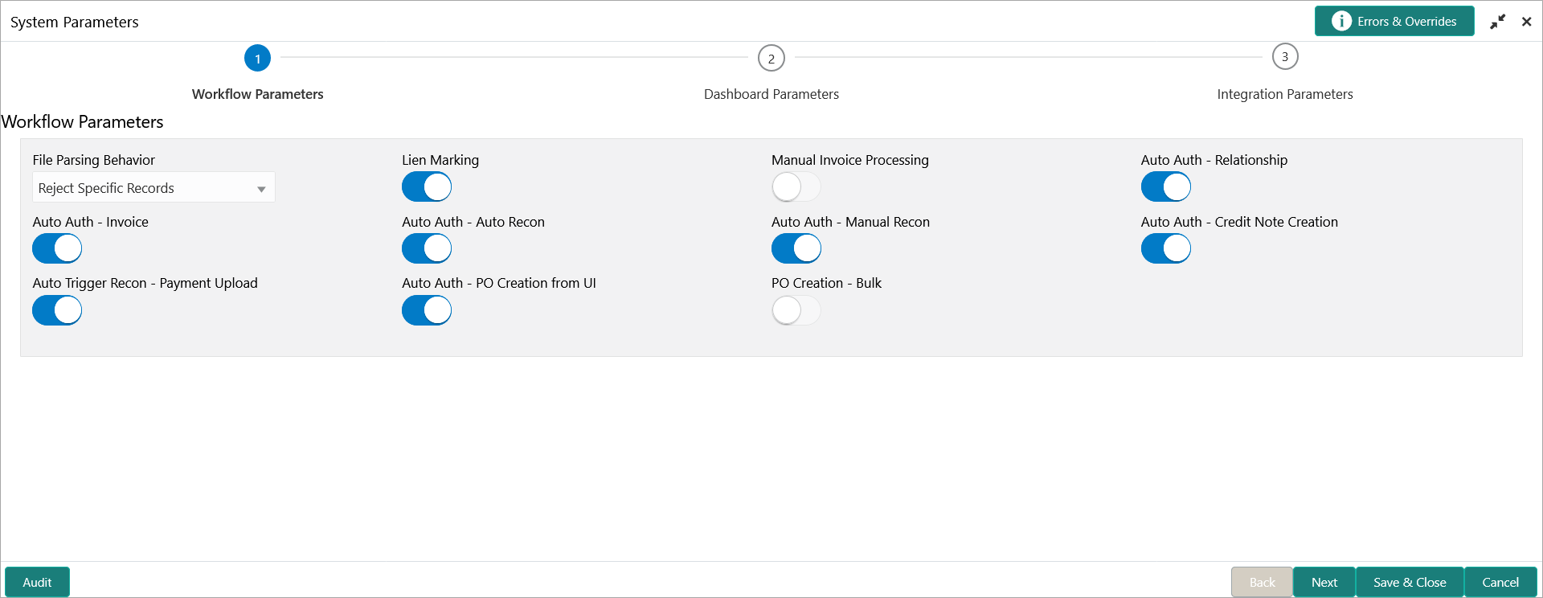This screenshot has width=1543, height=598.
Task: Switch to Dashboard Parameters step
Action: coord(771,94)
